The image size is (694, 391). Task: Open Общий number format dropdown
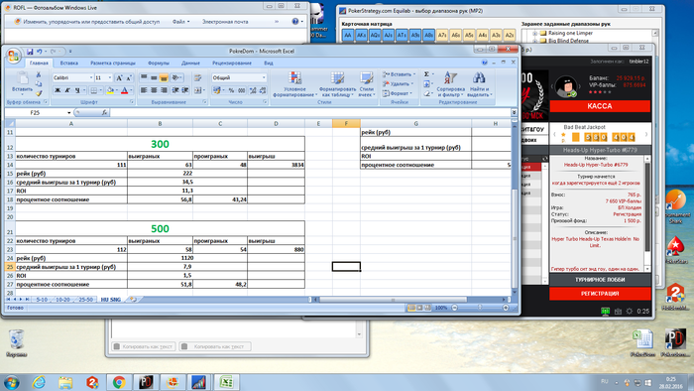[x=264, y=77]
